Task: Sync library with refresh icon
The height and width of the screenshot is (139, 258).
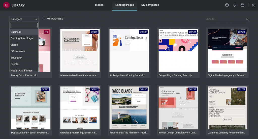Action: click(235, 5)
